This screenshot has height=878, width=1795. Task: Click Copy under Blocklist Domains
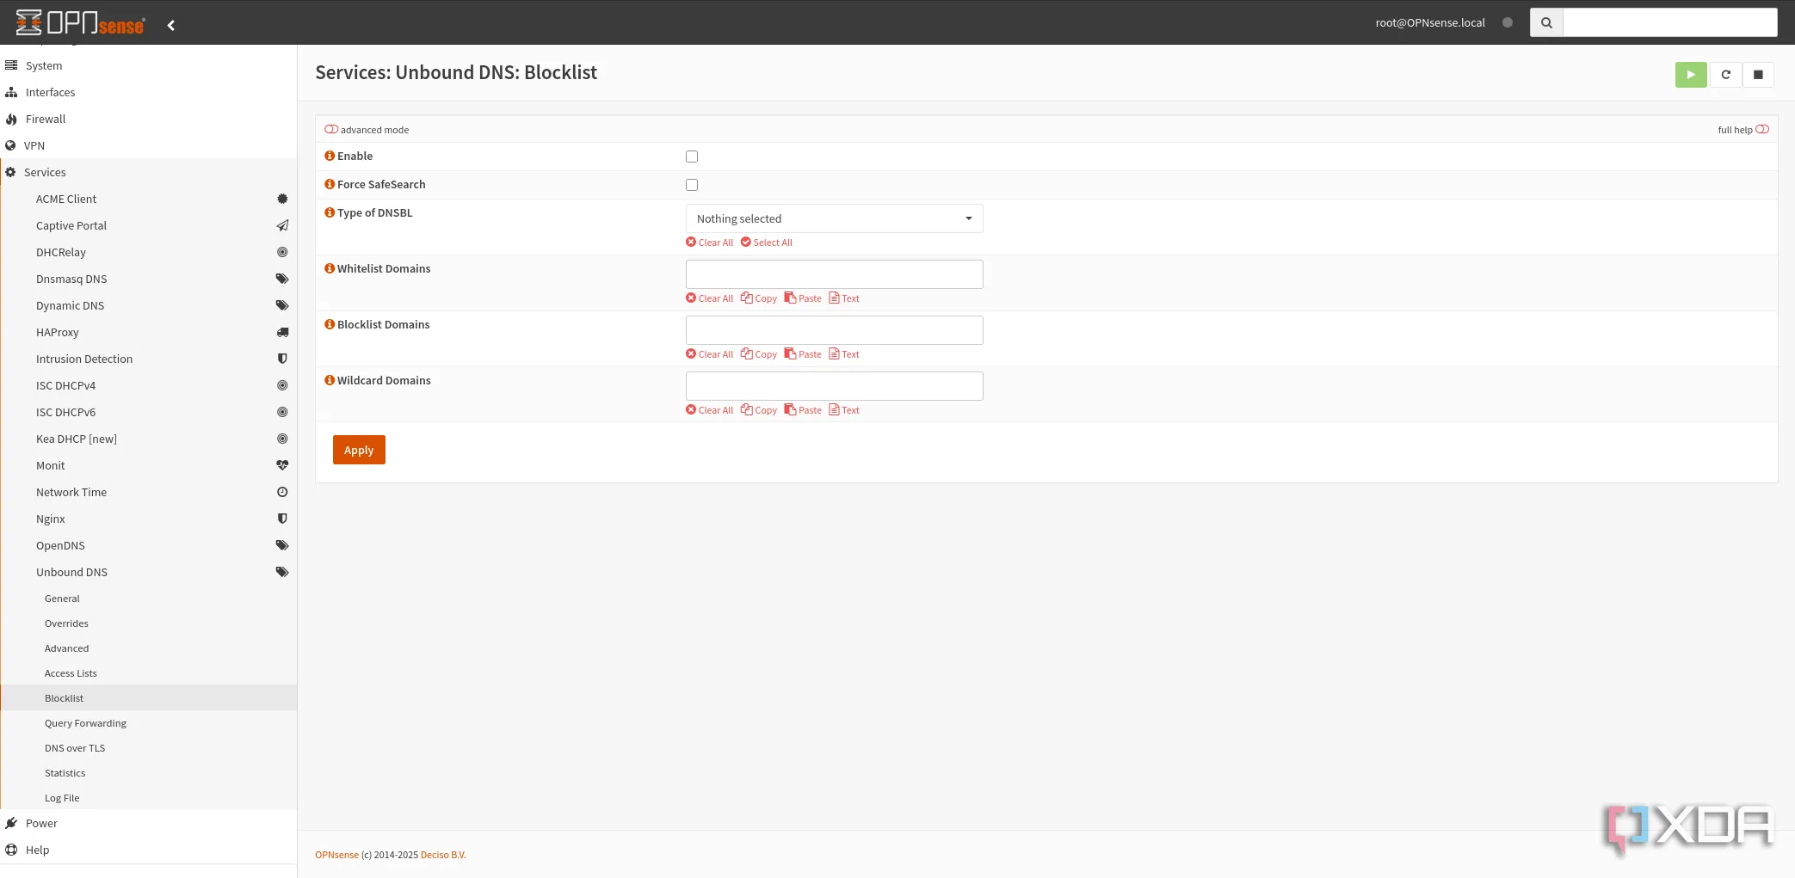tap(759, 354)
